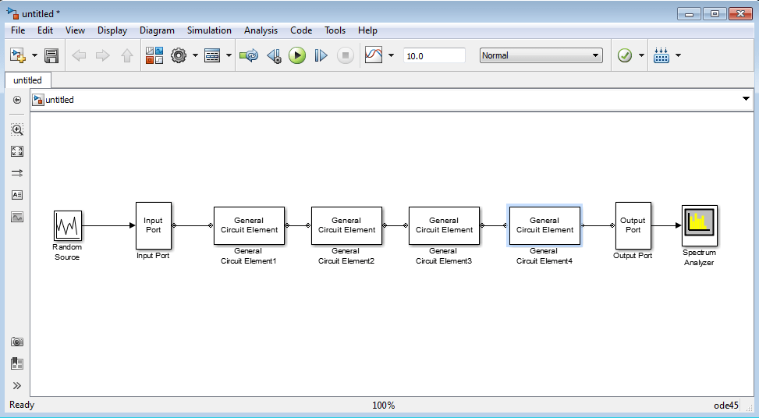The height and width of the screenshot is (418, 759).
Task: Toggle the Hide/Show Explorer Bar icon
Action: tap(17, 100)
